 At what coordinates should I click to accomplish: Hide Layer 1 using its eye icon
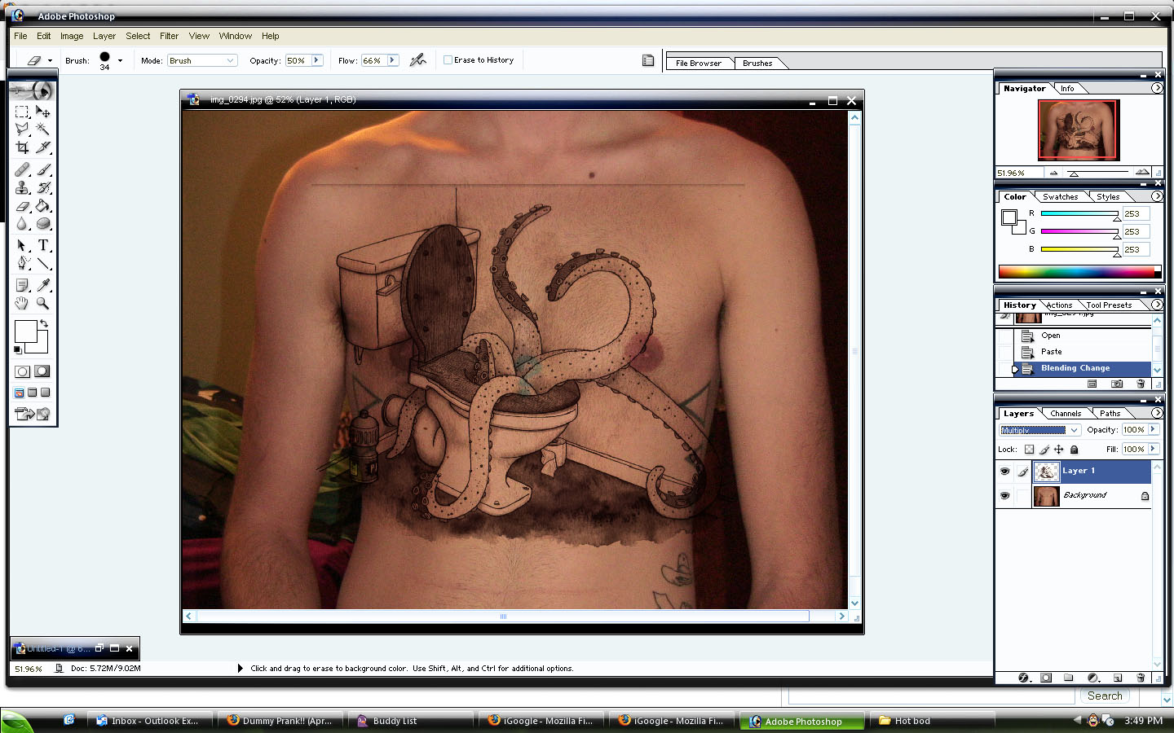(x=1004, y=471)
